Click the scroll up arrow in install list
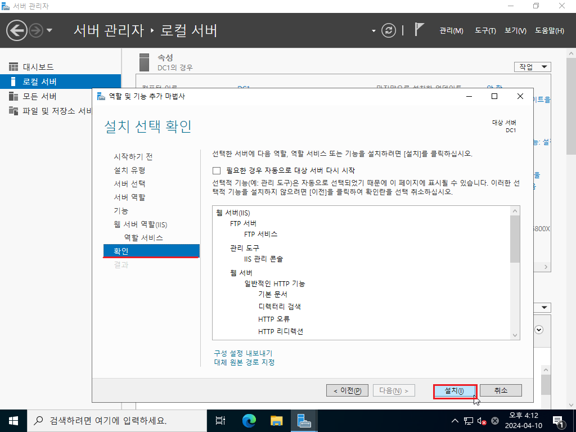The width and height of the screenshot is (576, 432). click(x=515, y=211)
